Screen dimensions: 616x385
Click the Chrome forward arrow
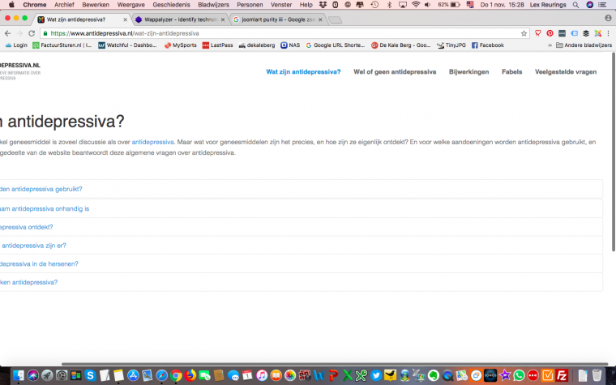pos(19,33)
